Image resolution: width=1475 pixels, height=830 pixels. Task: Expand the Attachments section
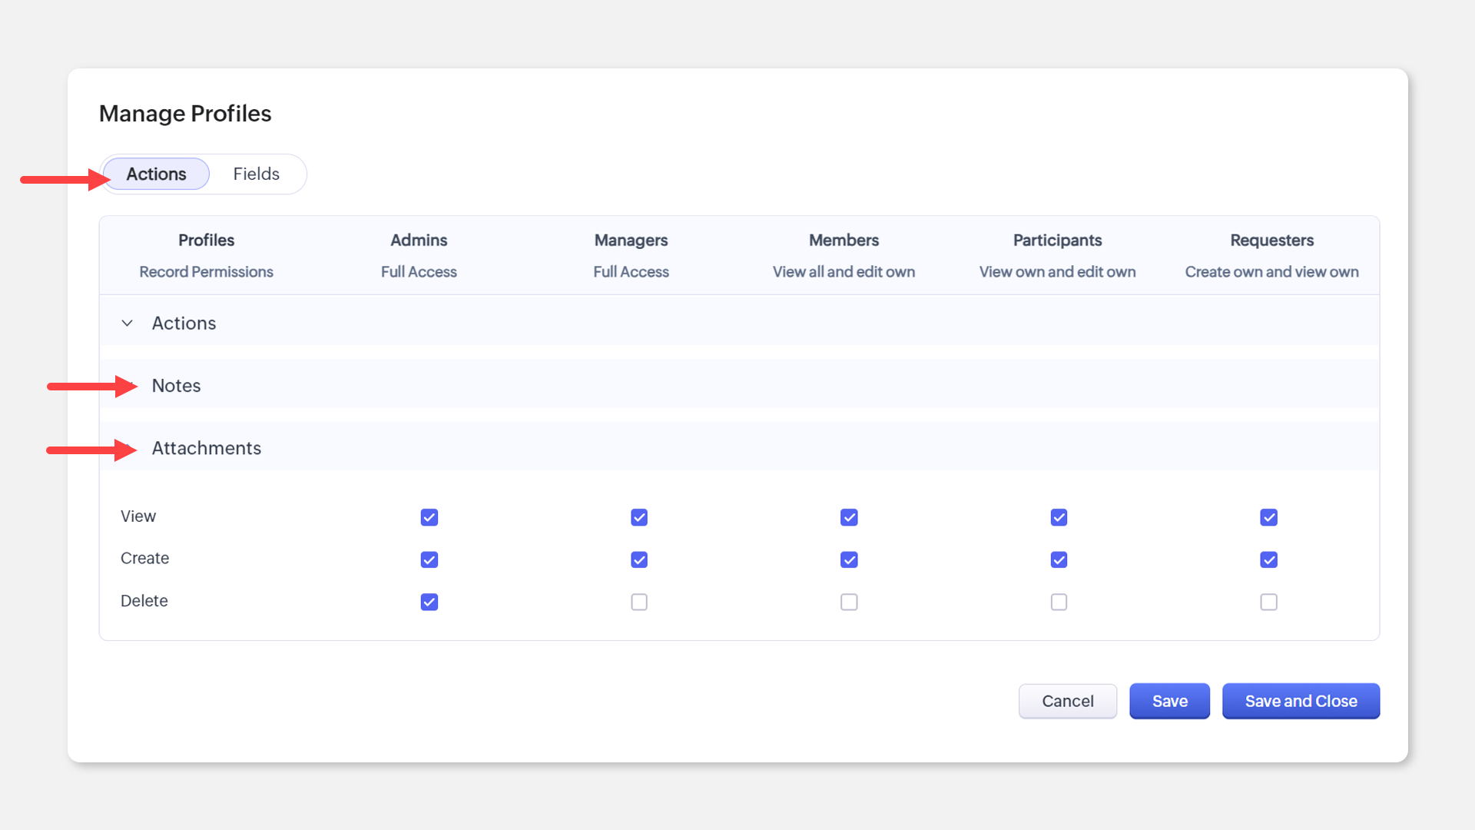206,448
